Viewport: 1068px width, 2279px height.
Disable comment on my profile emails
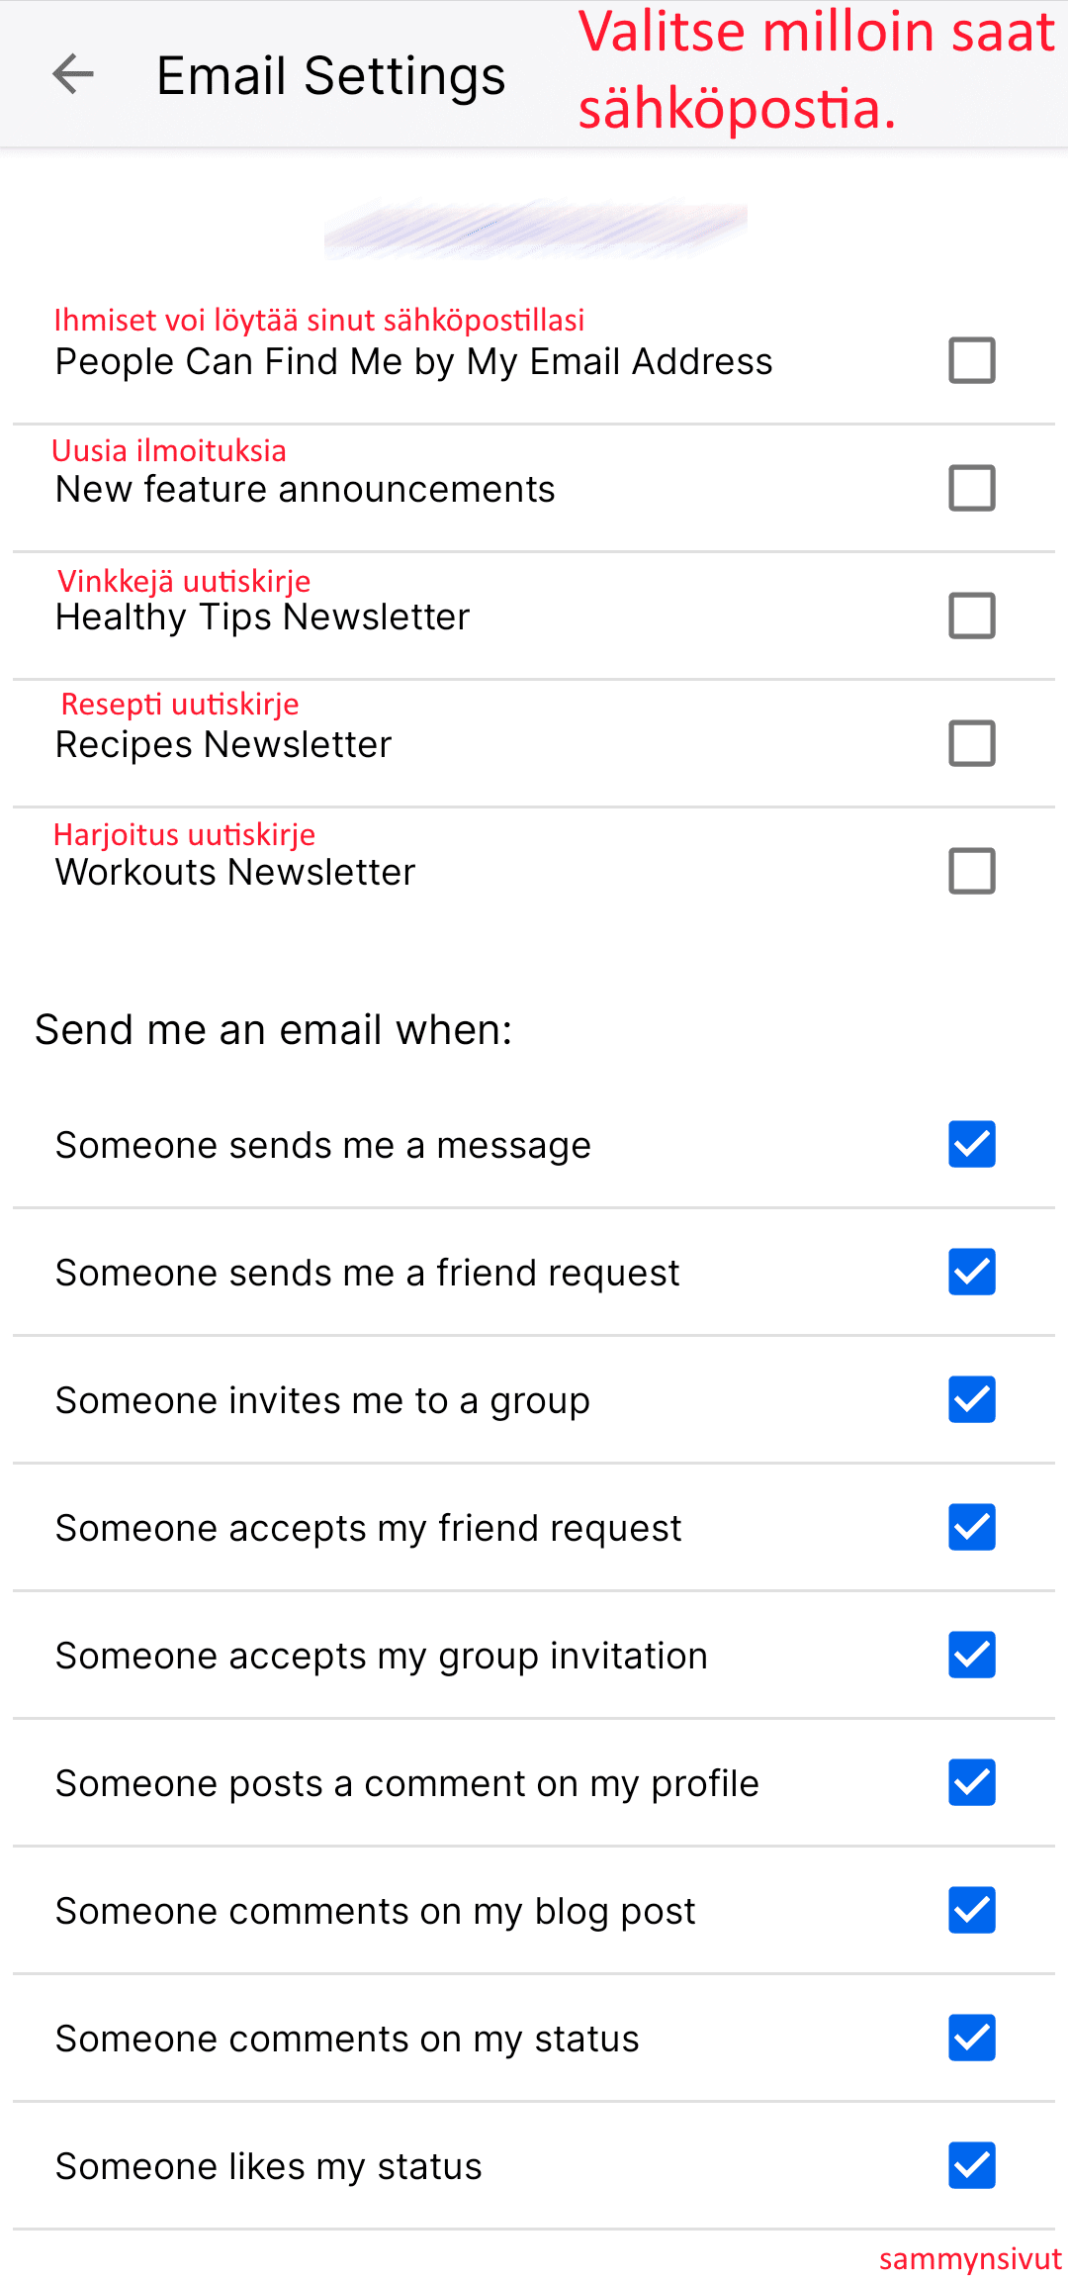point(971,1782)
